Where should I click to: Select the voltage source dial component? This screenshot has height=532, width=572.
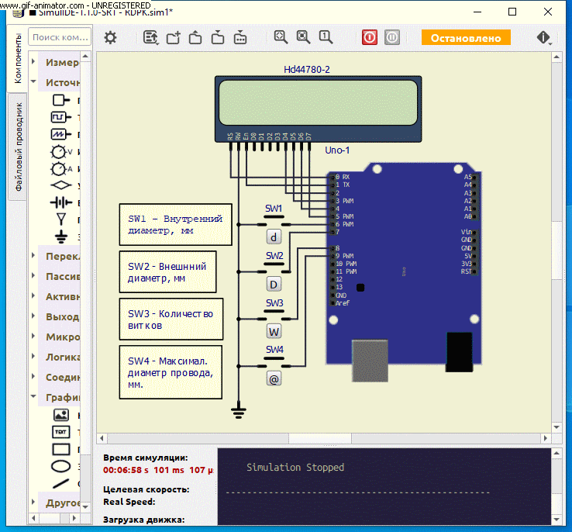[61, 152]
